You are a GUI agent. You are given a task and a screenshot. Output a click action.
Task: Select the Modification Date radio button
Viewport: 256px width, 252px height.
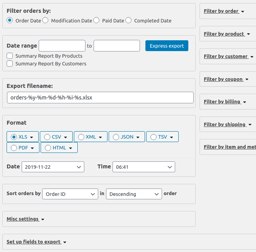45,21
